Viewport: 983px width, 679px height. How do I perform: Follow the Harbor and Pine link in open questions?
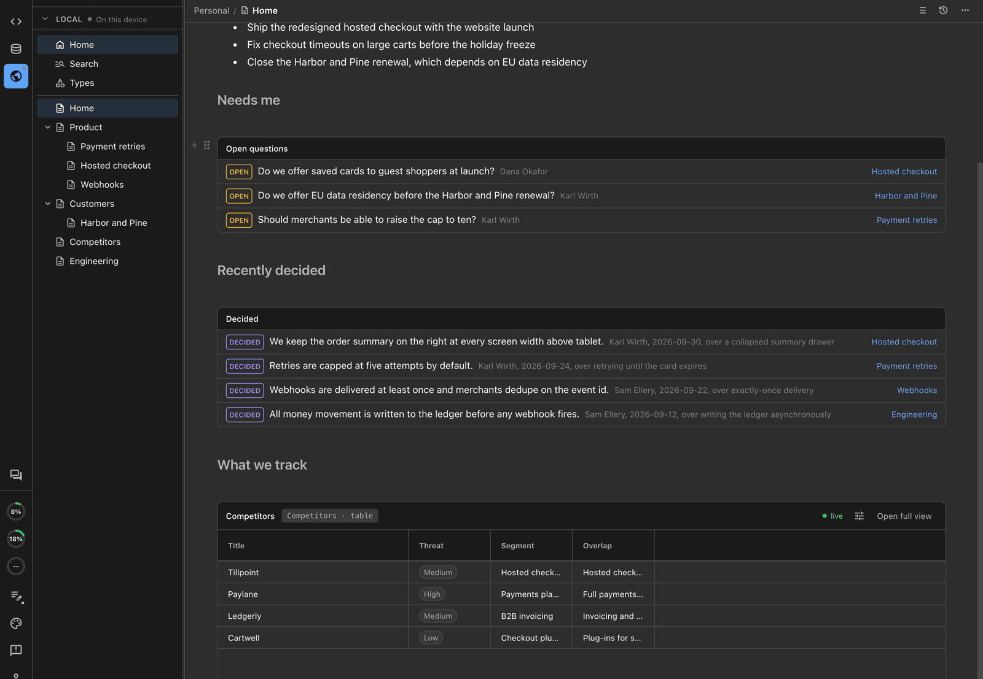click(x=906, y=196)
